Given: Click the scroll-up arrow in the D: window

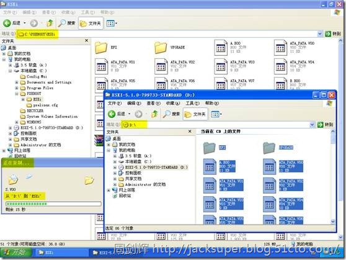Looking at the screenshot, I should [333, 132].
